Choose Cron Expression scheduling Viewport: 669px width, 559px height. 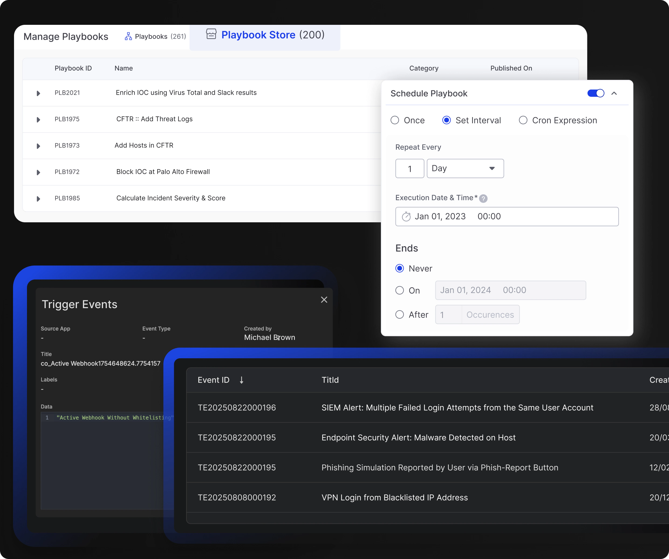pos(523,120)
